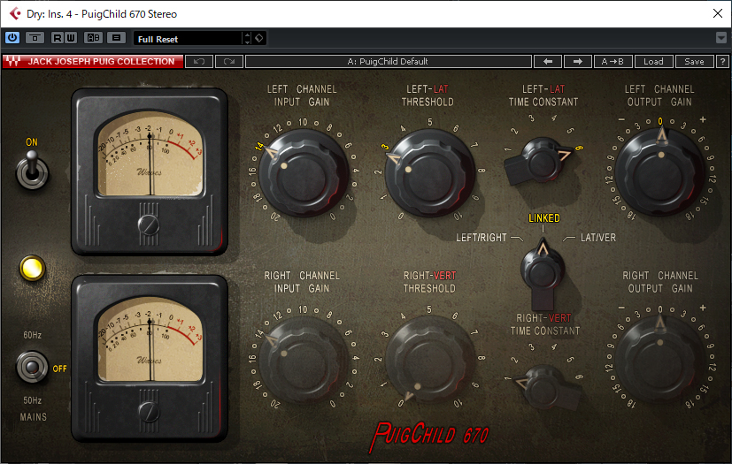
Task: Click the Save button
Action: [x=694, y=62]
